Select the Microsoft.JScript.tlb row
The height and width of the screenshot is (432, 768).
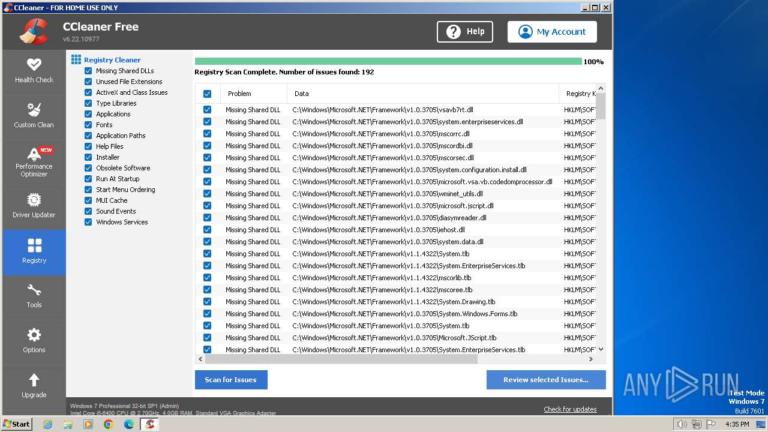396,338
